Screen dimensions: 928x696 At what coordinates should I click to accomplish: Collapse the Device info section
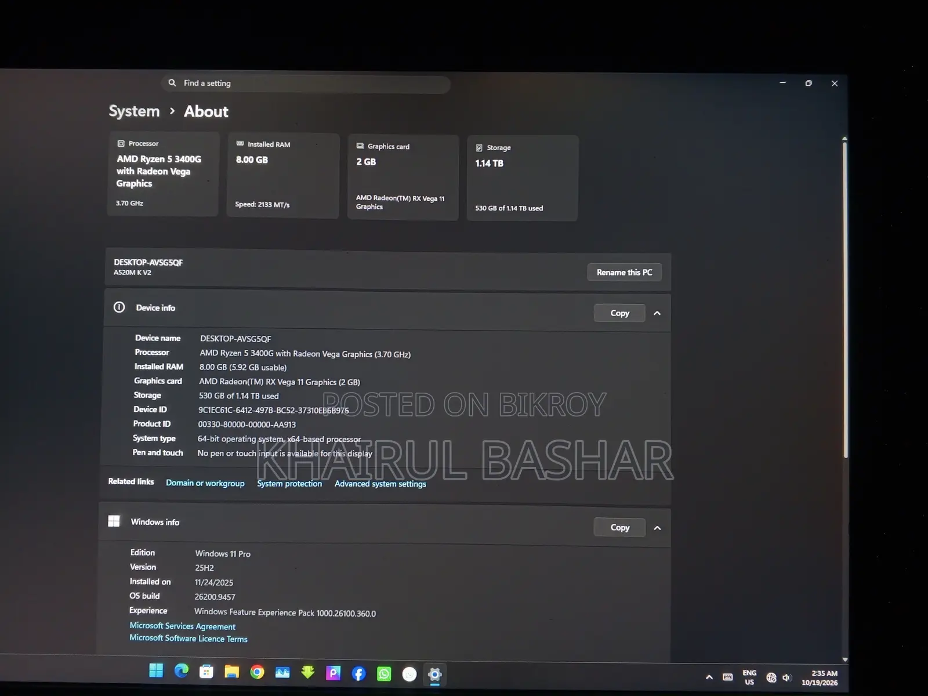(x=657, y=313)
